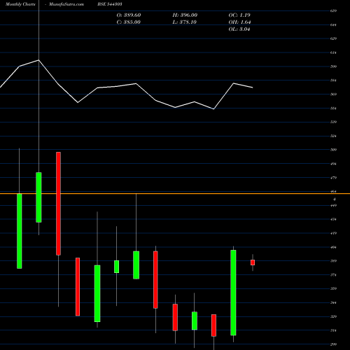The image size is (350, 350).
Task: Click the 644 price axis label
Action: 333,24
